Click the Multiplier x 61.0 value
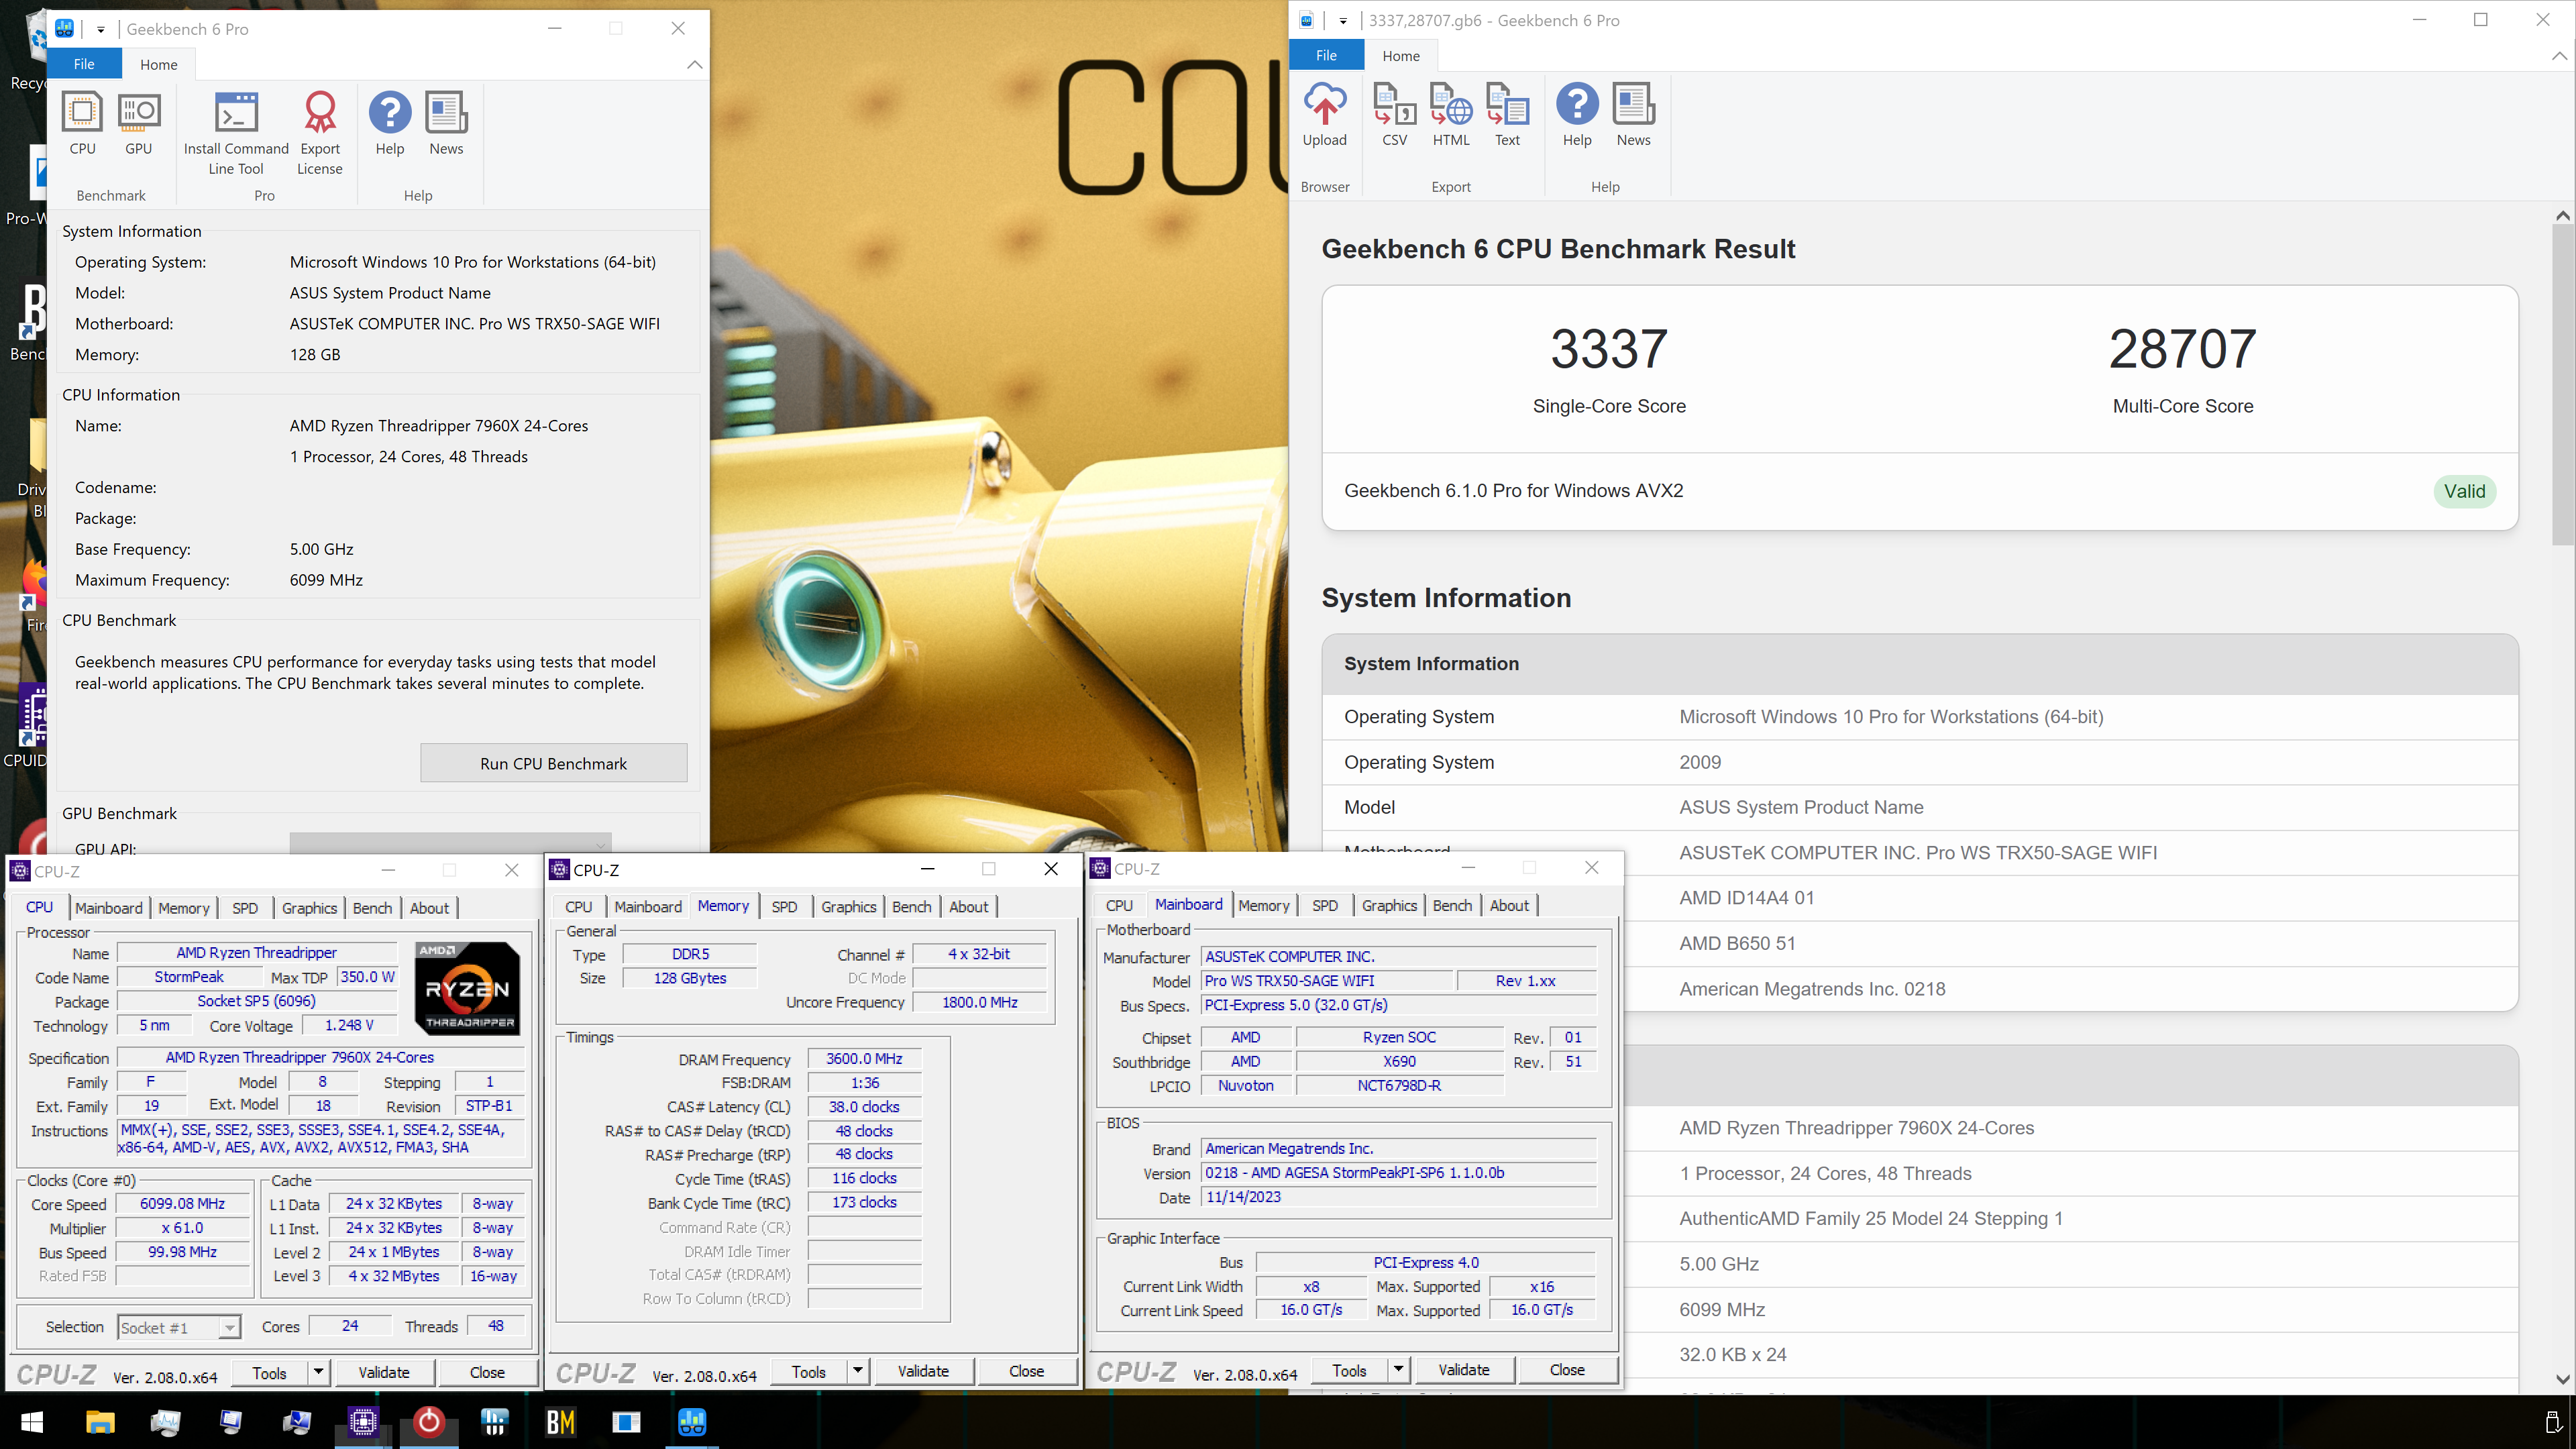 click(x=183, y=1228)
